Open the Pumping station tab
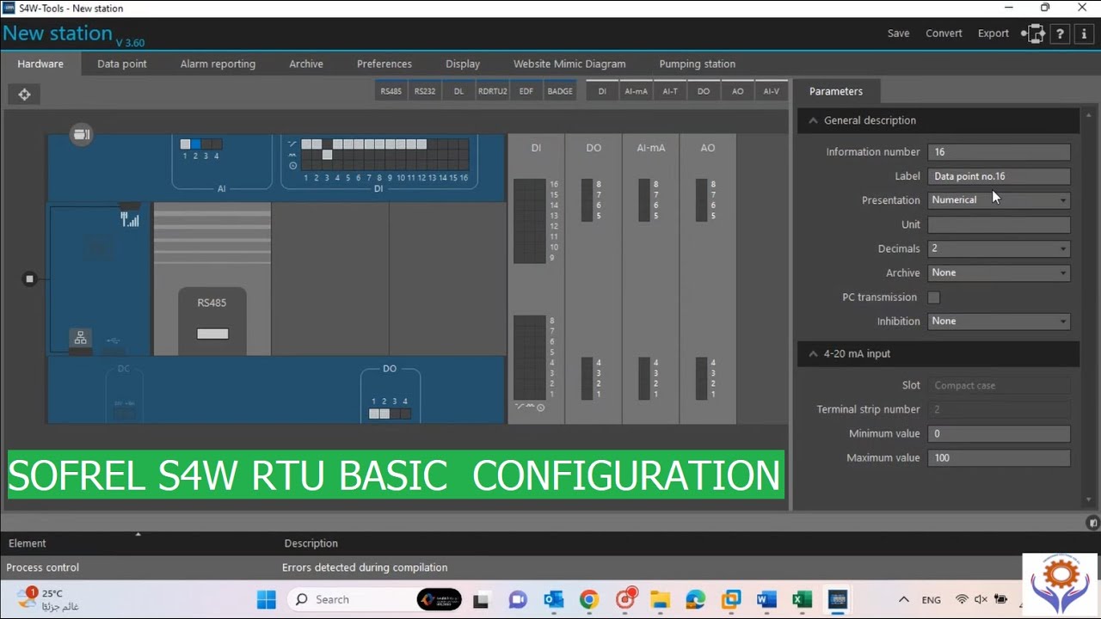Viewport: 1101px width, 619px height. click(698, 64)
